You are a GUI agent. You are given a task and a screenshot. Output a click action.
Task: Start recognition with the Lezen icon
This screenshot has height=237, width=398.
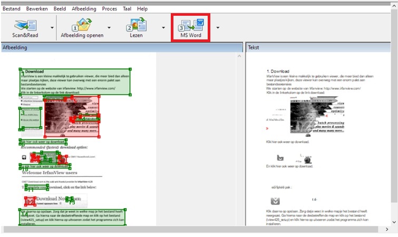point(137,25)
